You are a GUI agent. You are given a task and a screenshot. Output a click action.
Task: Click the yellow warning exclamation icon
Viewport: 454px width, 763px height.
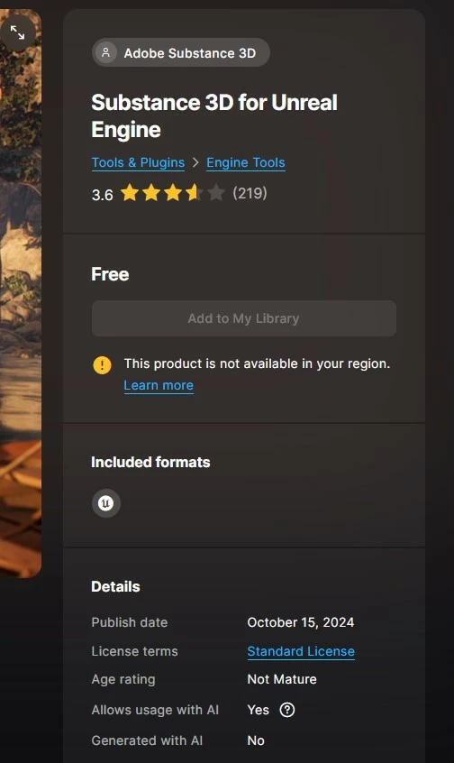(x=102, y=364)
